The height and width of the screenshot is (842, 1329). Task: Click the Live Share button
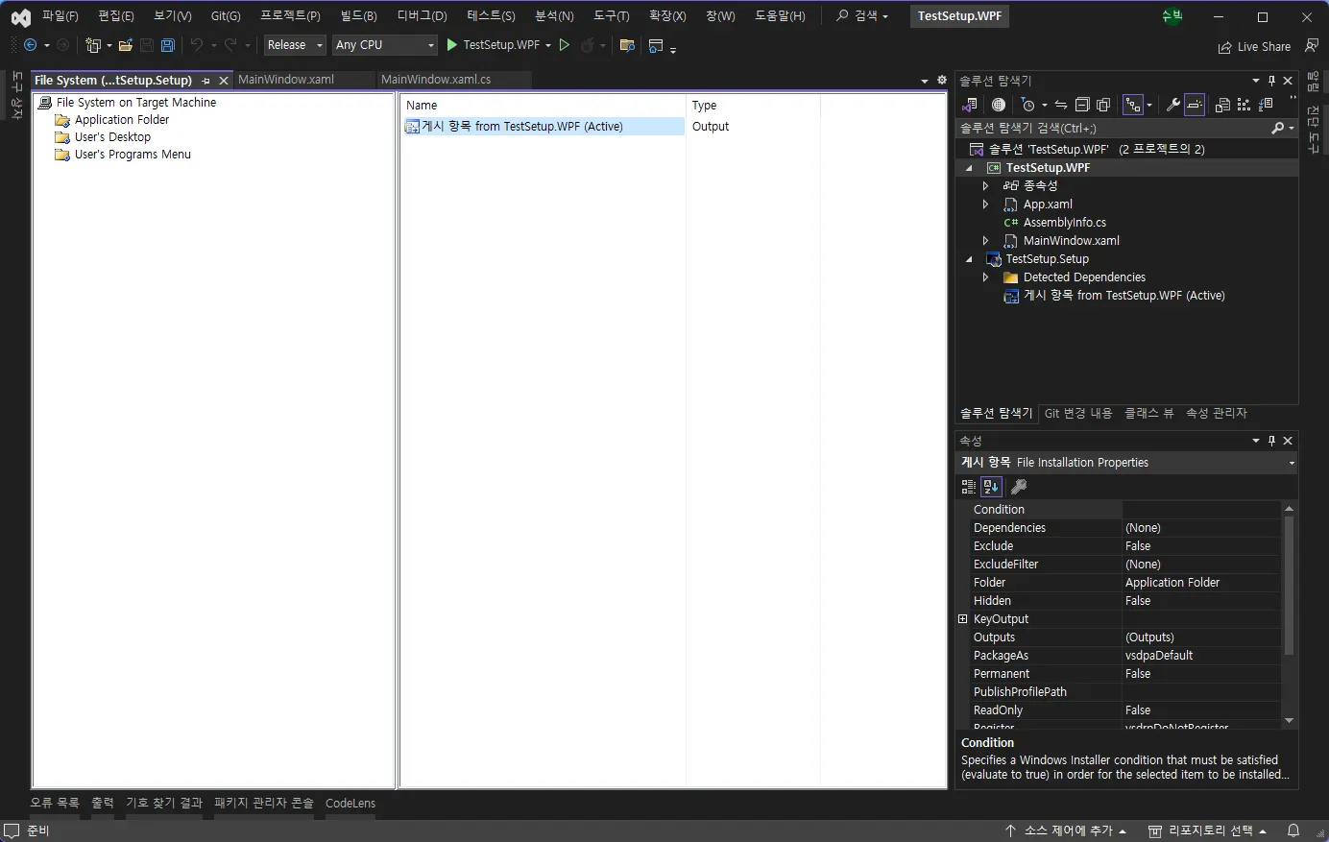(1254, 46)
